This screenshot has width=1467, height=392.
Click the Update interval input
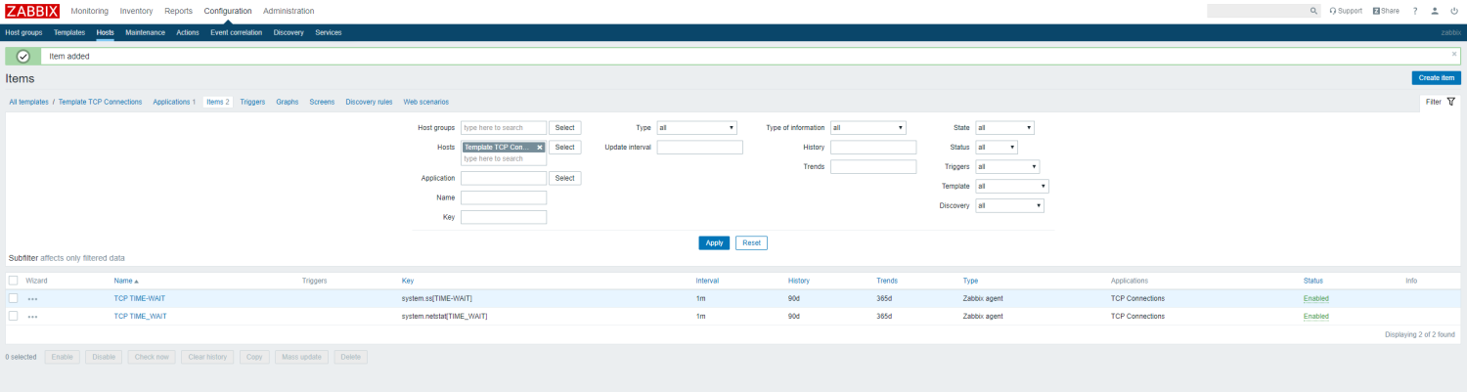(x=700, y=148)
